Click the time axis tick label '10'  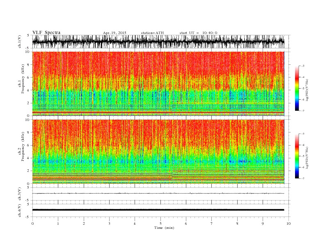click(x=288, y=224)
